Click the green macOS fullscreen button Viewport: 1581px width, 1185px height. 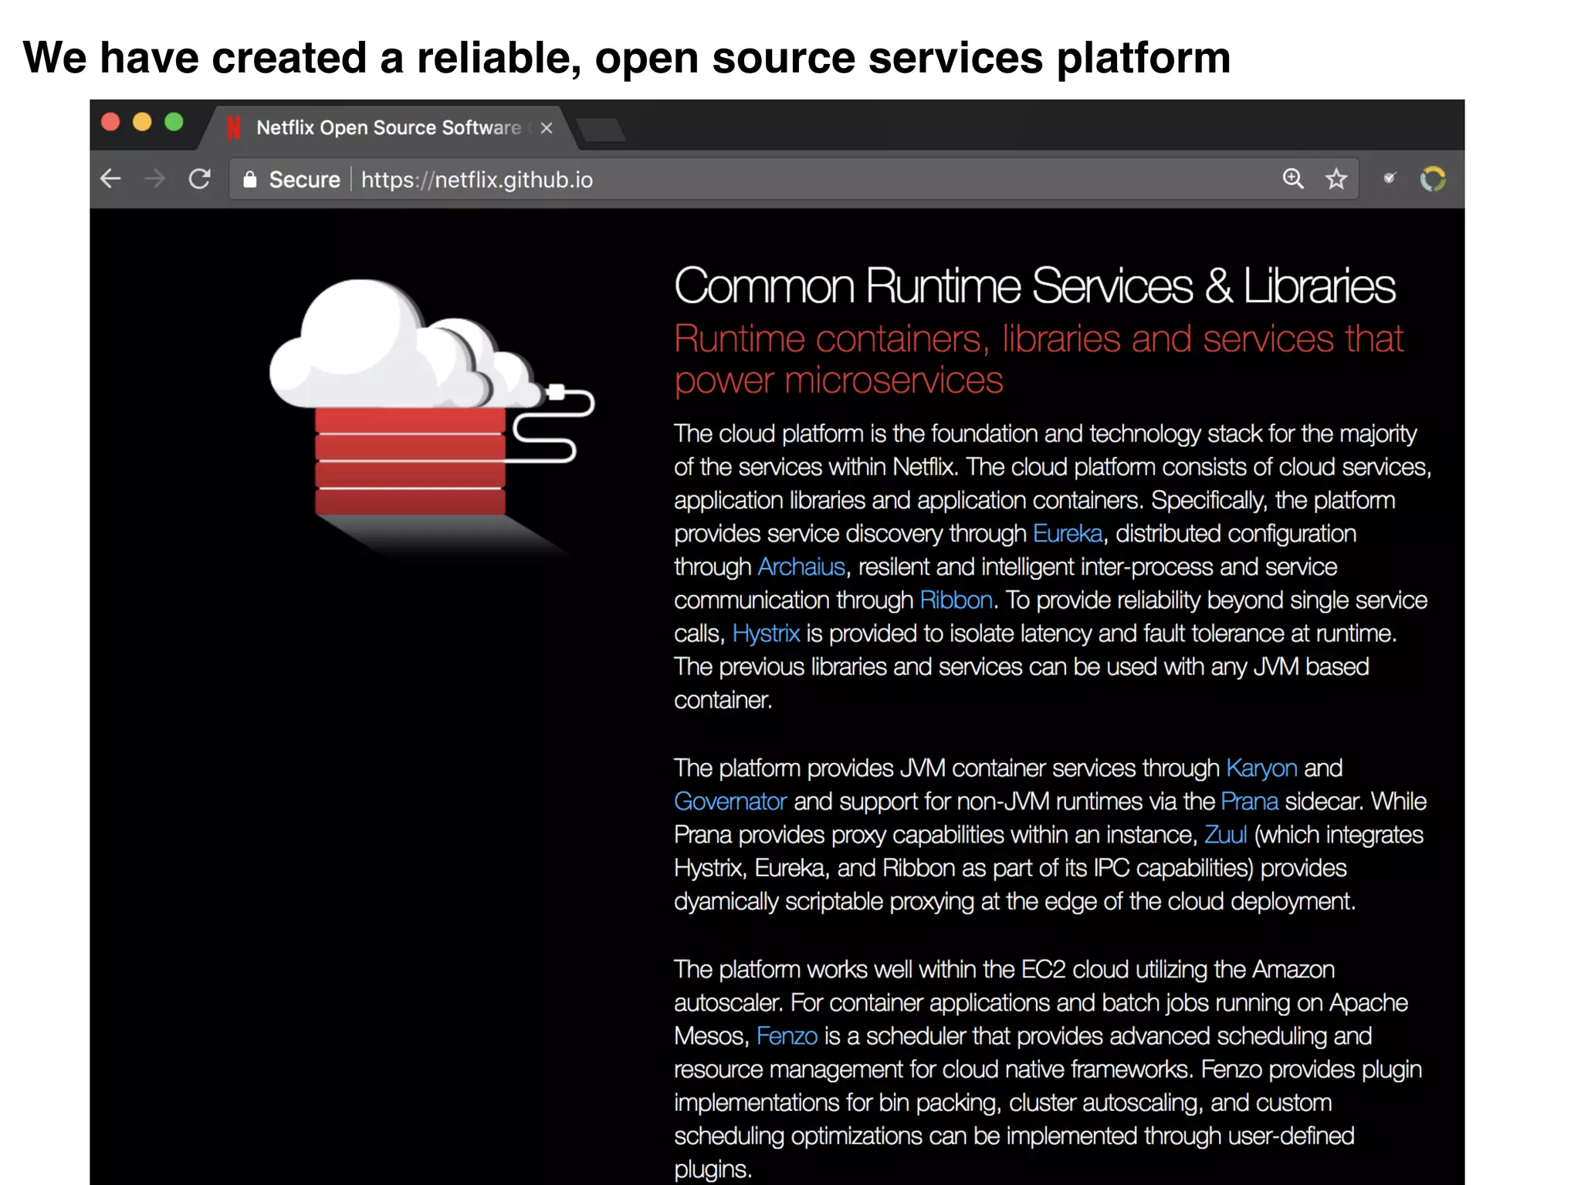coord(174,122)
